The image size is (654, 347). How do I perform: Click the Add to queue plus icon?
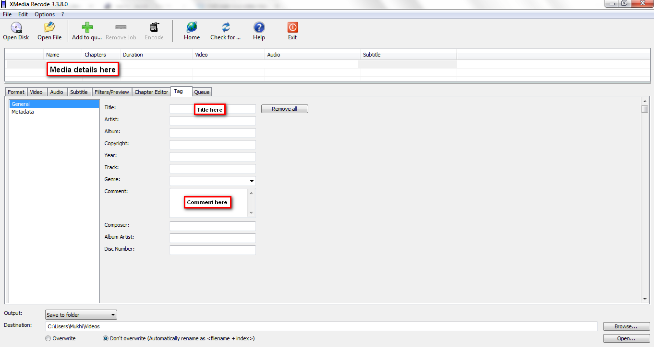[87, 27]
